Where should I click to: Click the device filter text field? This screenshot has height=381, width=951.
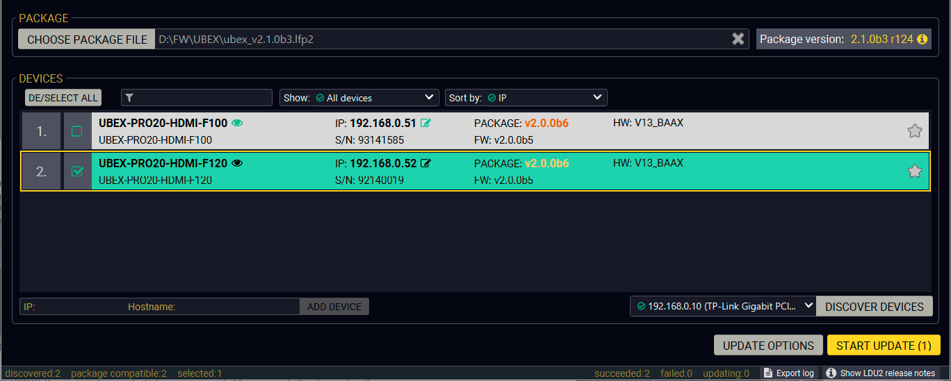(197, 98)
